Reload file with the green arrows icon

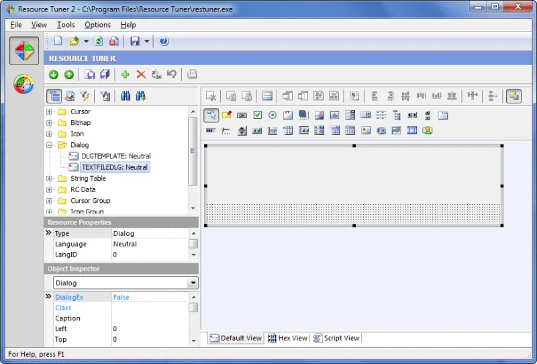99,41
